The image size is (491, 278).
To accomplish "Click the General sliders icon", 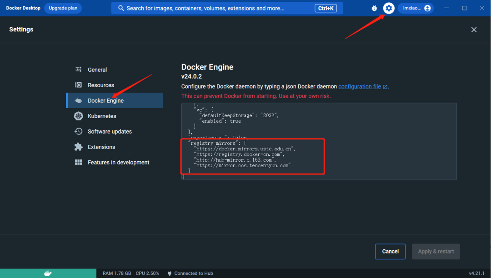I will (x=78, y=69).
